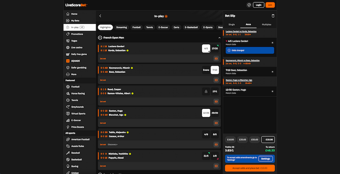
Task: Open In-play sidebar item
Action: click(79, 27)
